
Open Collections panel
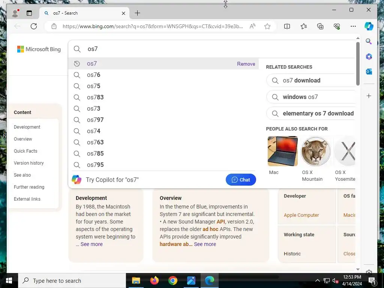point(320,26)
